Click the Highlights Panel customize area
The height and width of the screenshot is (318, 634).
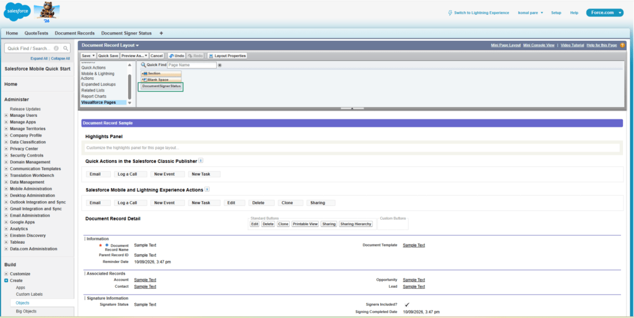(352, 148)
